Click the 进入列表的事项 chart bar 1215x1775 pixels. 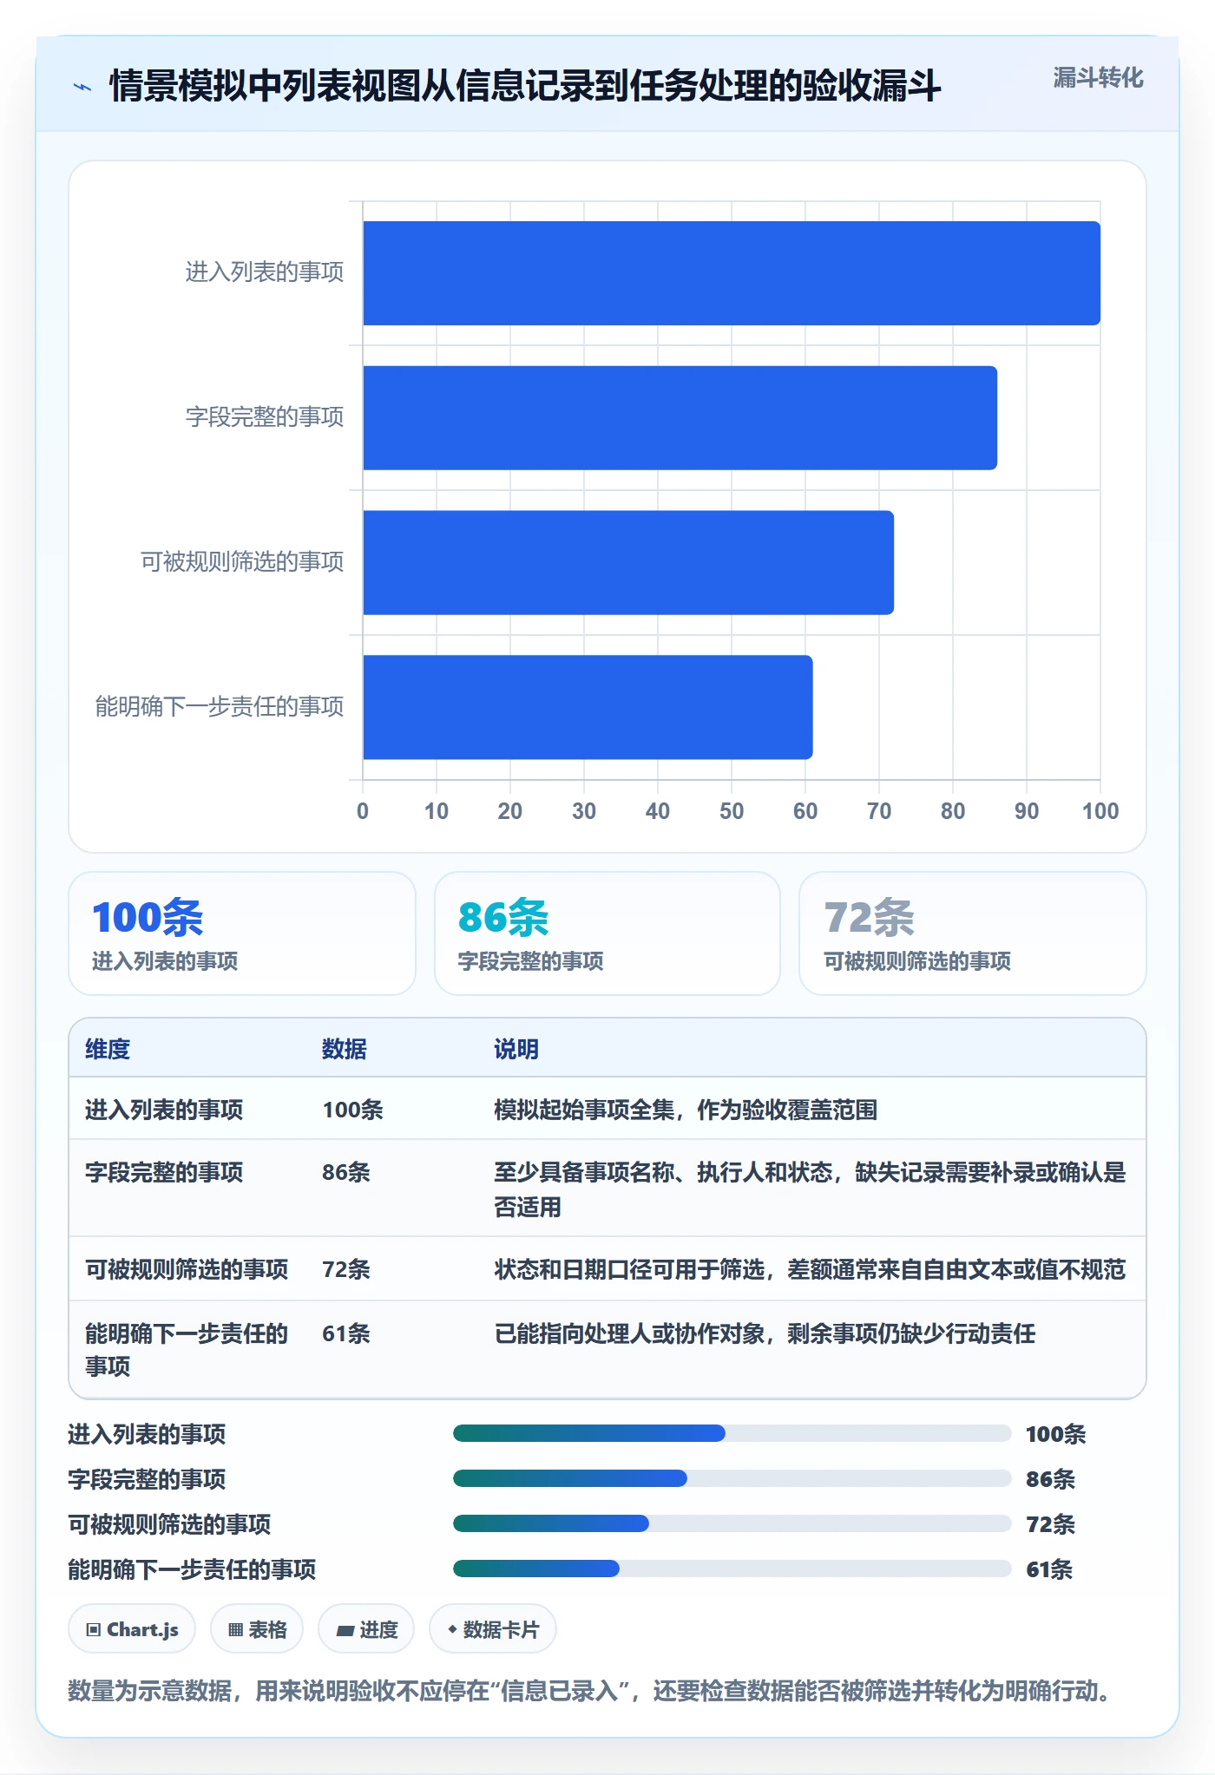pos(732,273)
